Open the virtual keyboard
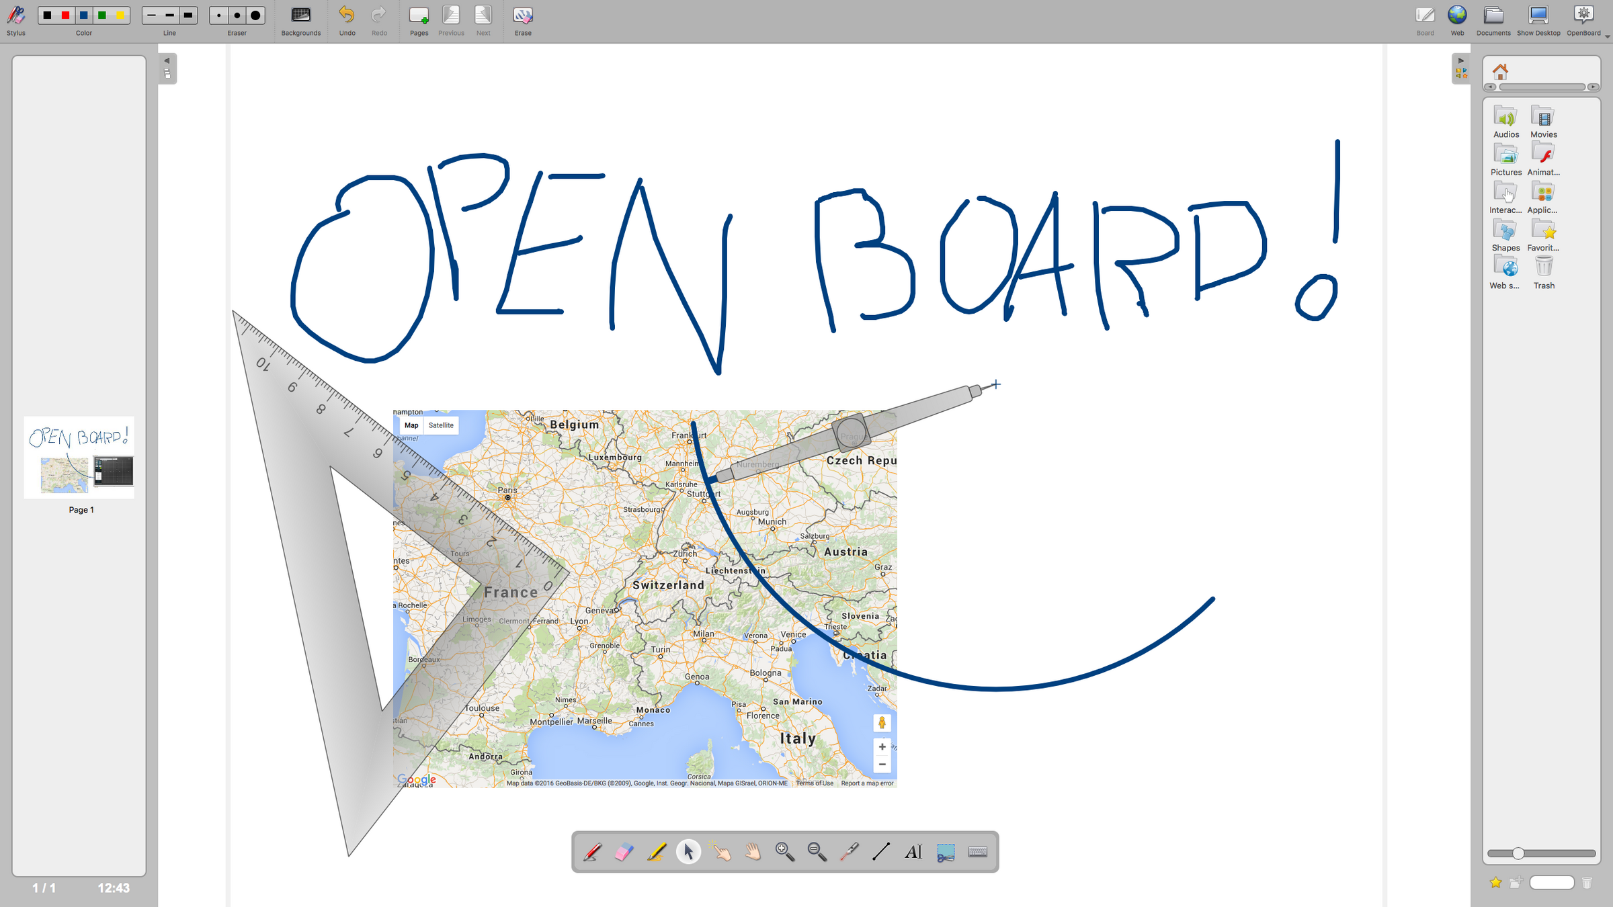 click(x=978, y=852)
